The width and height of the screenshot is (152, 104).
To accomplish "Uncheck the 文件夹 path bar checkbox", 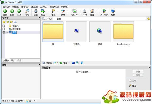I will pos(43,18).
